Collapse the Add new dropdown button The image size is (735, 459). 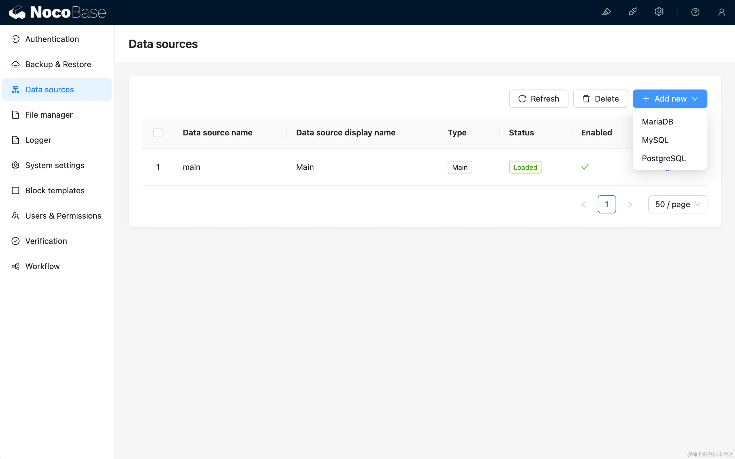tap(670, 99)
